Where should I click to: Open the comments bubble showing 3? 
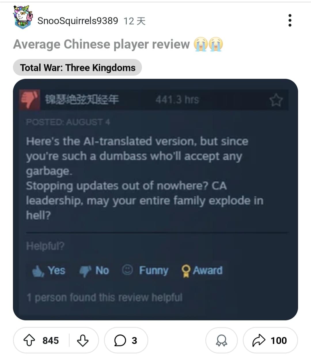pos(126,340)
